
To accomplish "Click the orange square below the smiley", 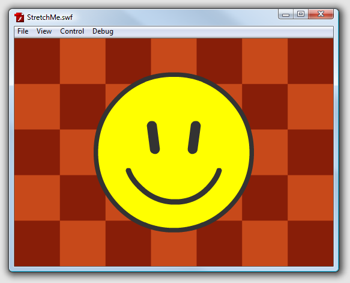I will coord(173,249).
